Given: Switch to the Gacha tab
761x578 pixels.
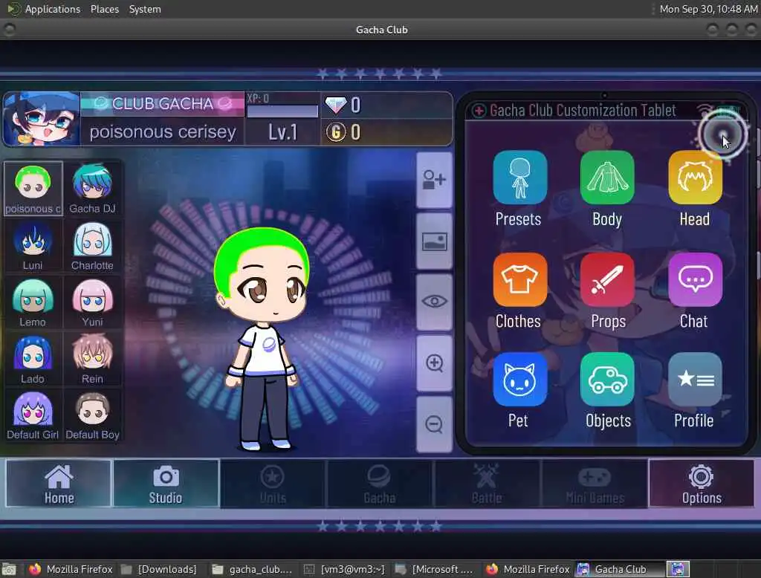Looking at the screenshot, I should 380,484.
